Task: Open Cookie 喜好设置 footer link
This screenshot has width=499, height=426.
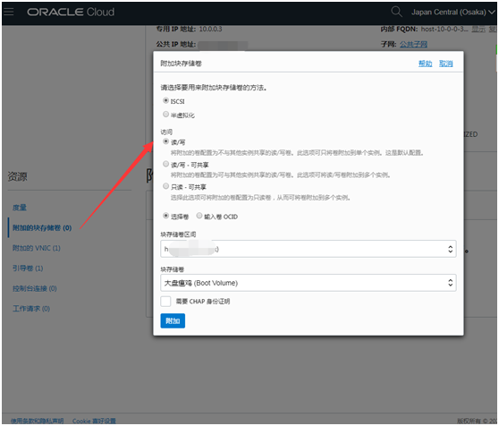Action: point(94,421)
